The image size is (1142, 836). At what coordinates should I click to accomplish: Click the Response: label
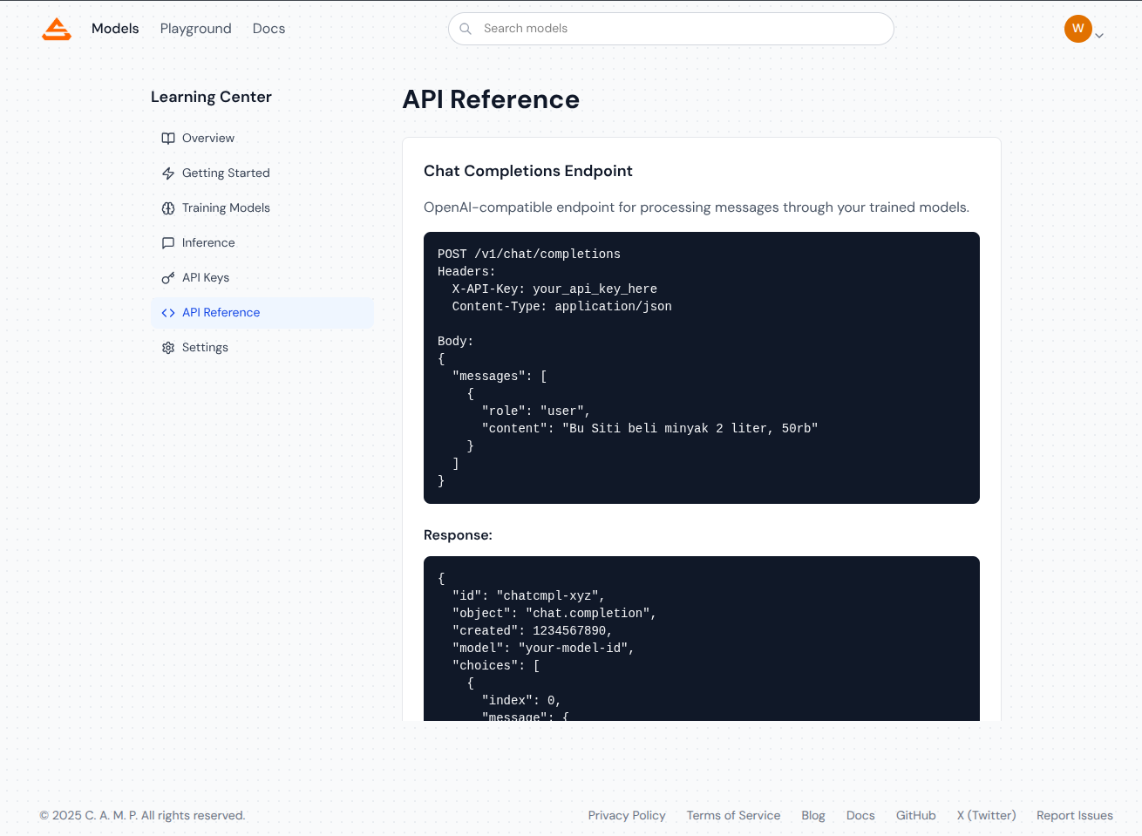[458, 535]
